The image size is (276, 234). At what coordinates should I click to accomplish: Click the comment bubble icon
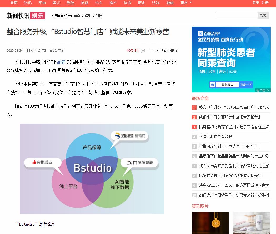(x=143, y=51)
